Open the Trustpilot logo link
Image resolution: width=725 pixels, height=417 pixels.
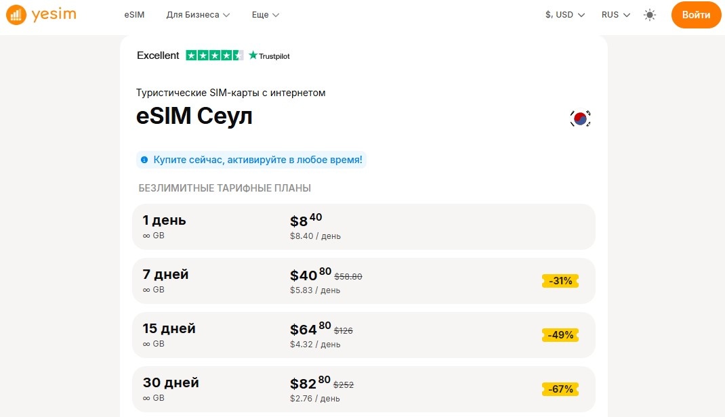270,56
